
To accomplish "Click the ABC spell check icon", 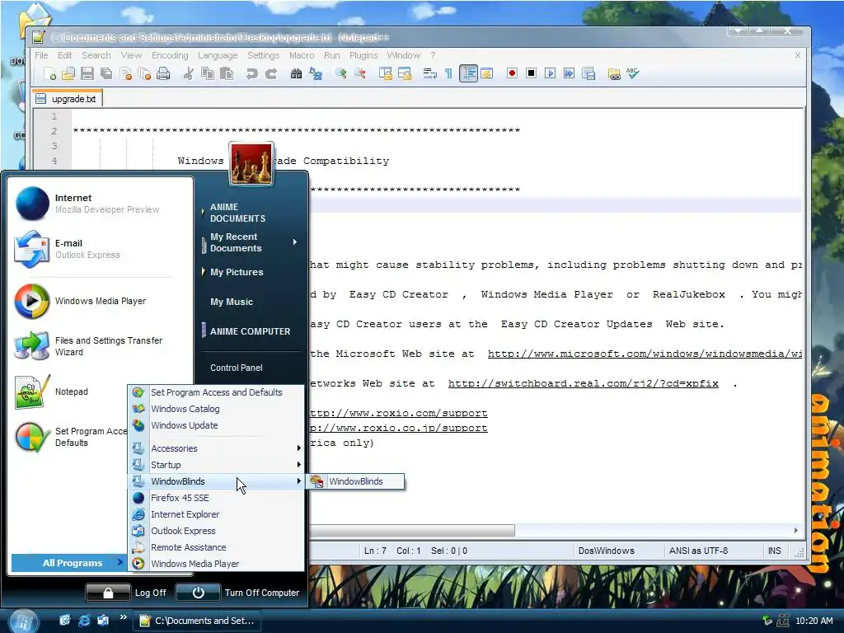I will (x=632, y=73).
